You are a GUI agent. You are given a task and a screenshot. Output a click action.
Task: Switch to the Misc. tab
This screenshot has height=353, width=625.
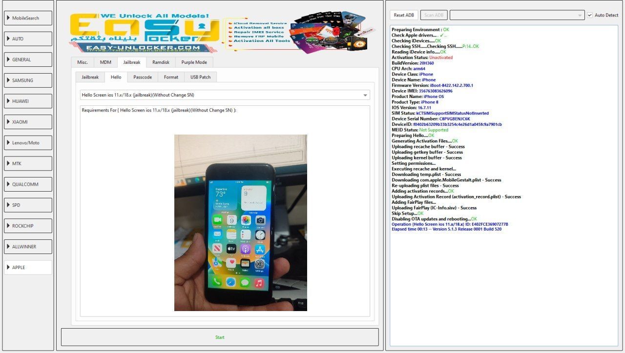click(x=83, y=62)
